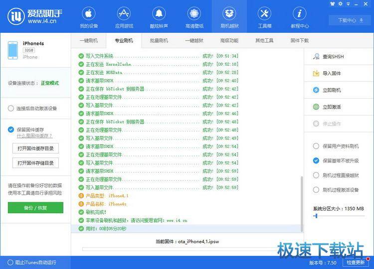
Task: Open 高清壁纸 wallpapers section
Action: coord(194,17)
